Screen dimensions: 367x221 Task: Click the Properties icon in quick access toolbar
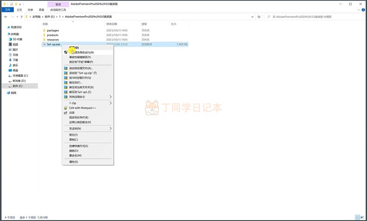11,4
